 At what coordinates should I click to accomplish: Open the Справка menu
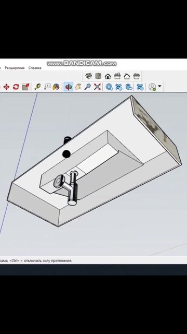tap(35, 68)
